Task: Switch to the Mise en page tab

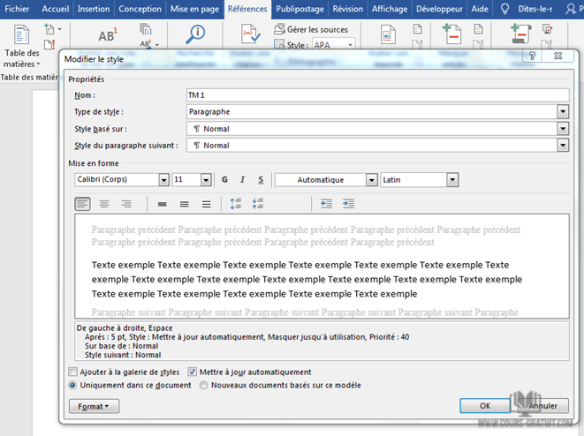Action: click(194, 9)
